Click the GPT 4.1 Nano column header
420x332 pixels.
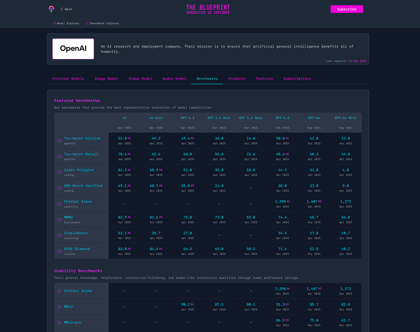(x=251, y=118)
